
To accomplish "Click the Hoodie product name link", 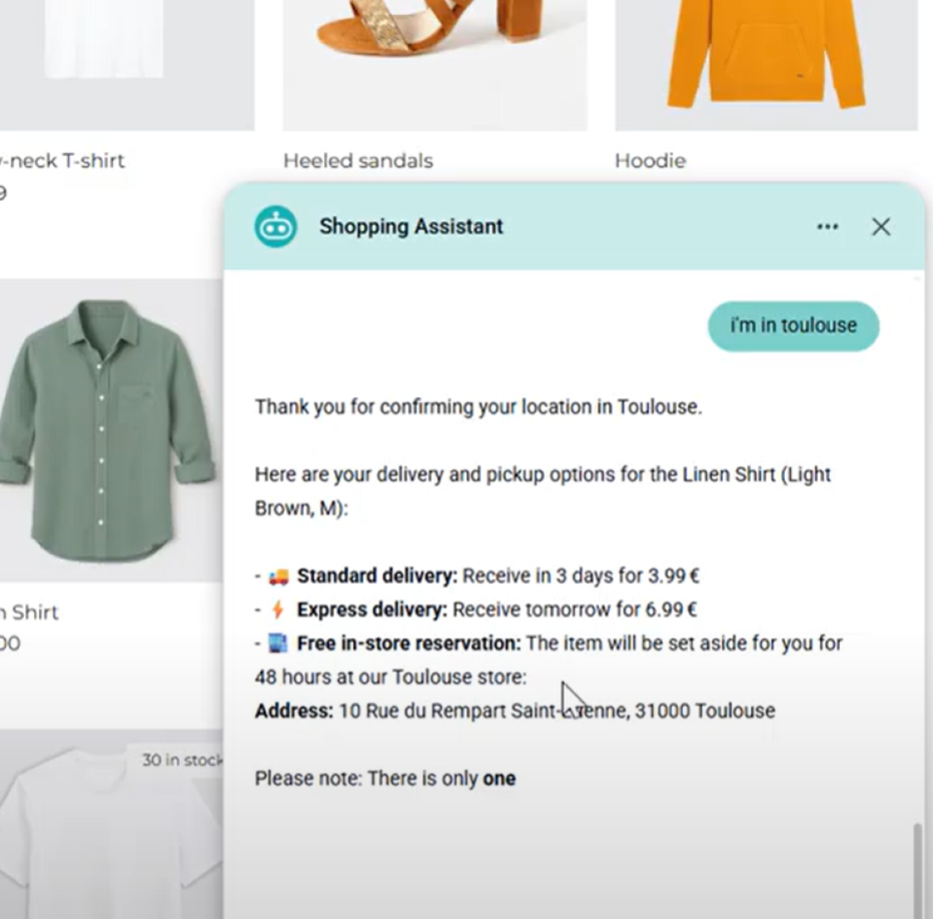I will [650, 161].
